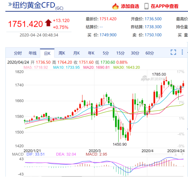Click the DEA: 32.04 indicator label
Viewport: 188px width, 177px height.
[66, 154]
